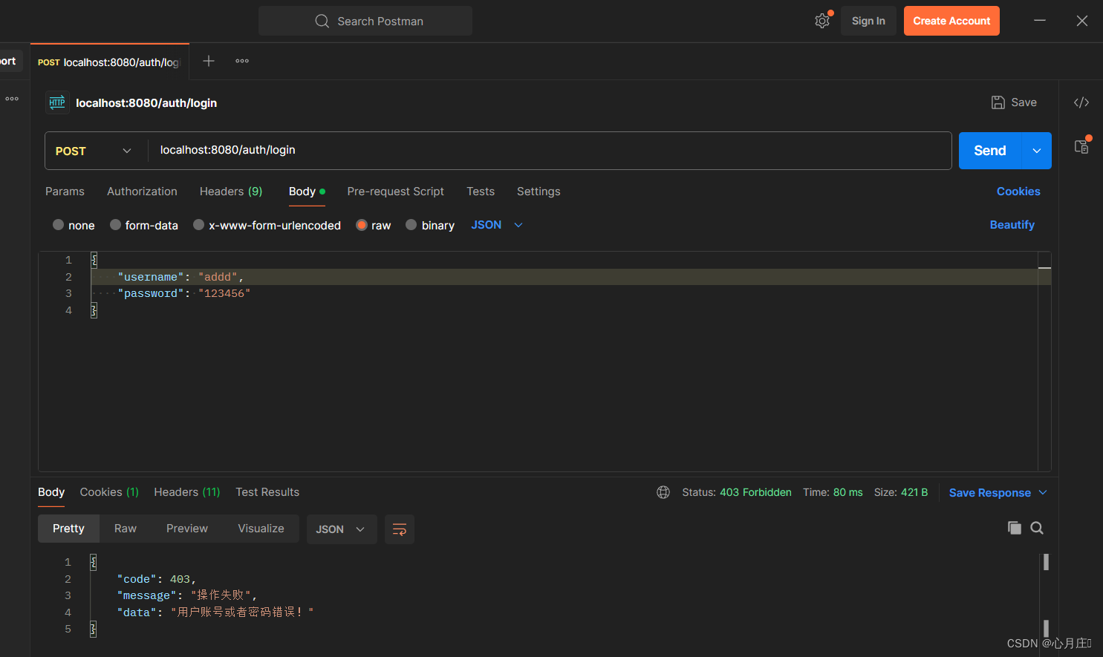Open the response JSON format dropdown
The width and height of the screenshot is (1103, 657).
[342, 529]
